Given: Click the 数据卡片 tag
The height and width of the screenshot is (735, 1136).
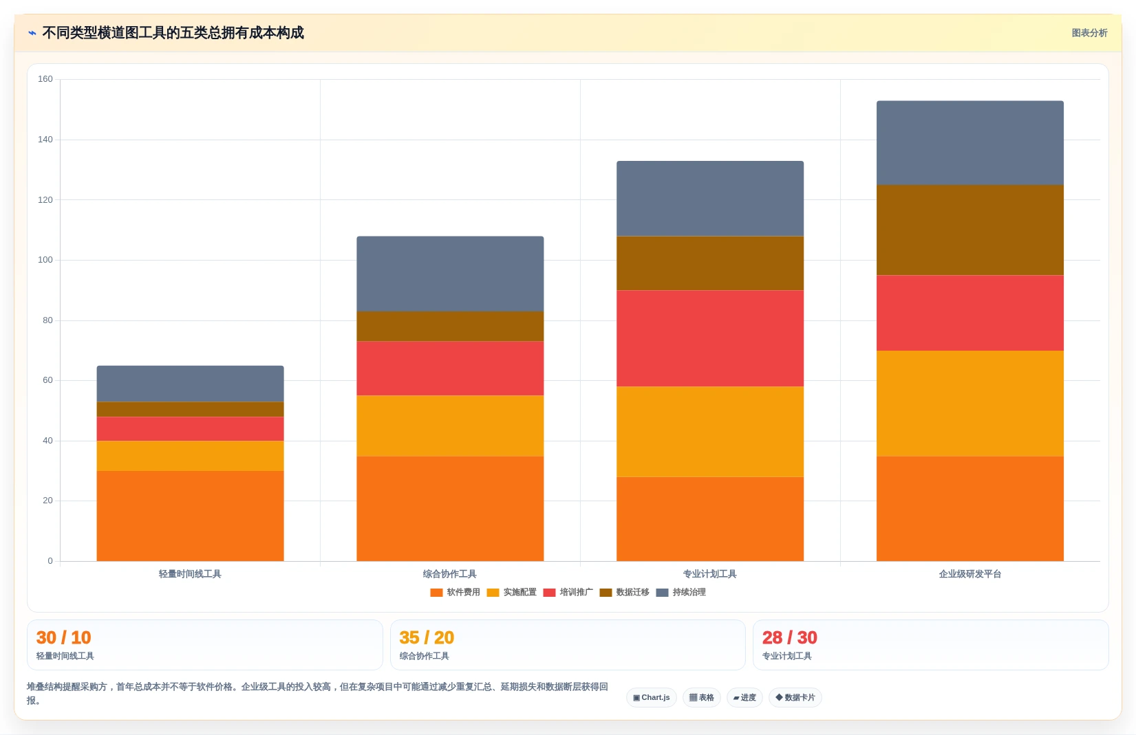Looking at the screenshot, I should [x=795, y=697].
